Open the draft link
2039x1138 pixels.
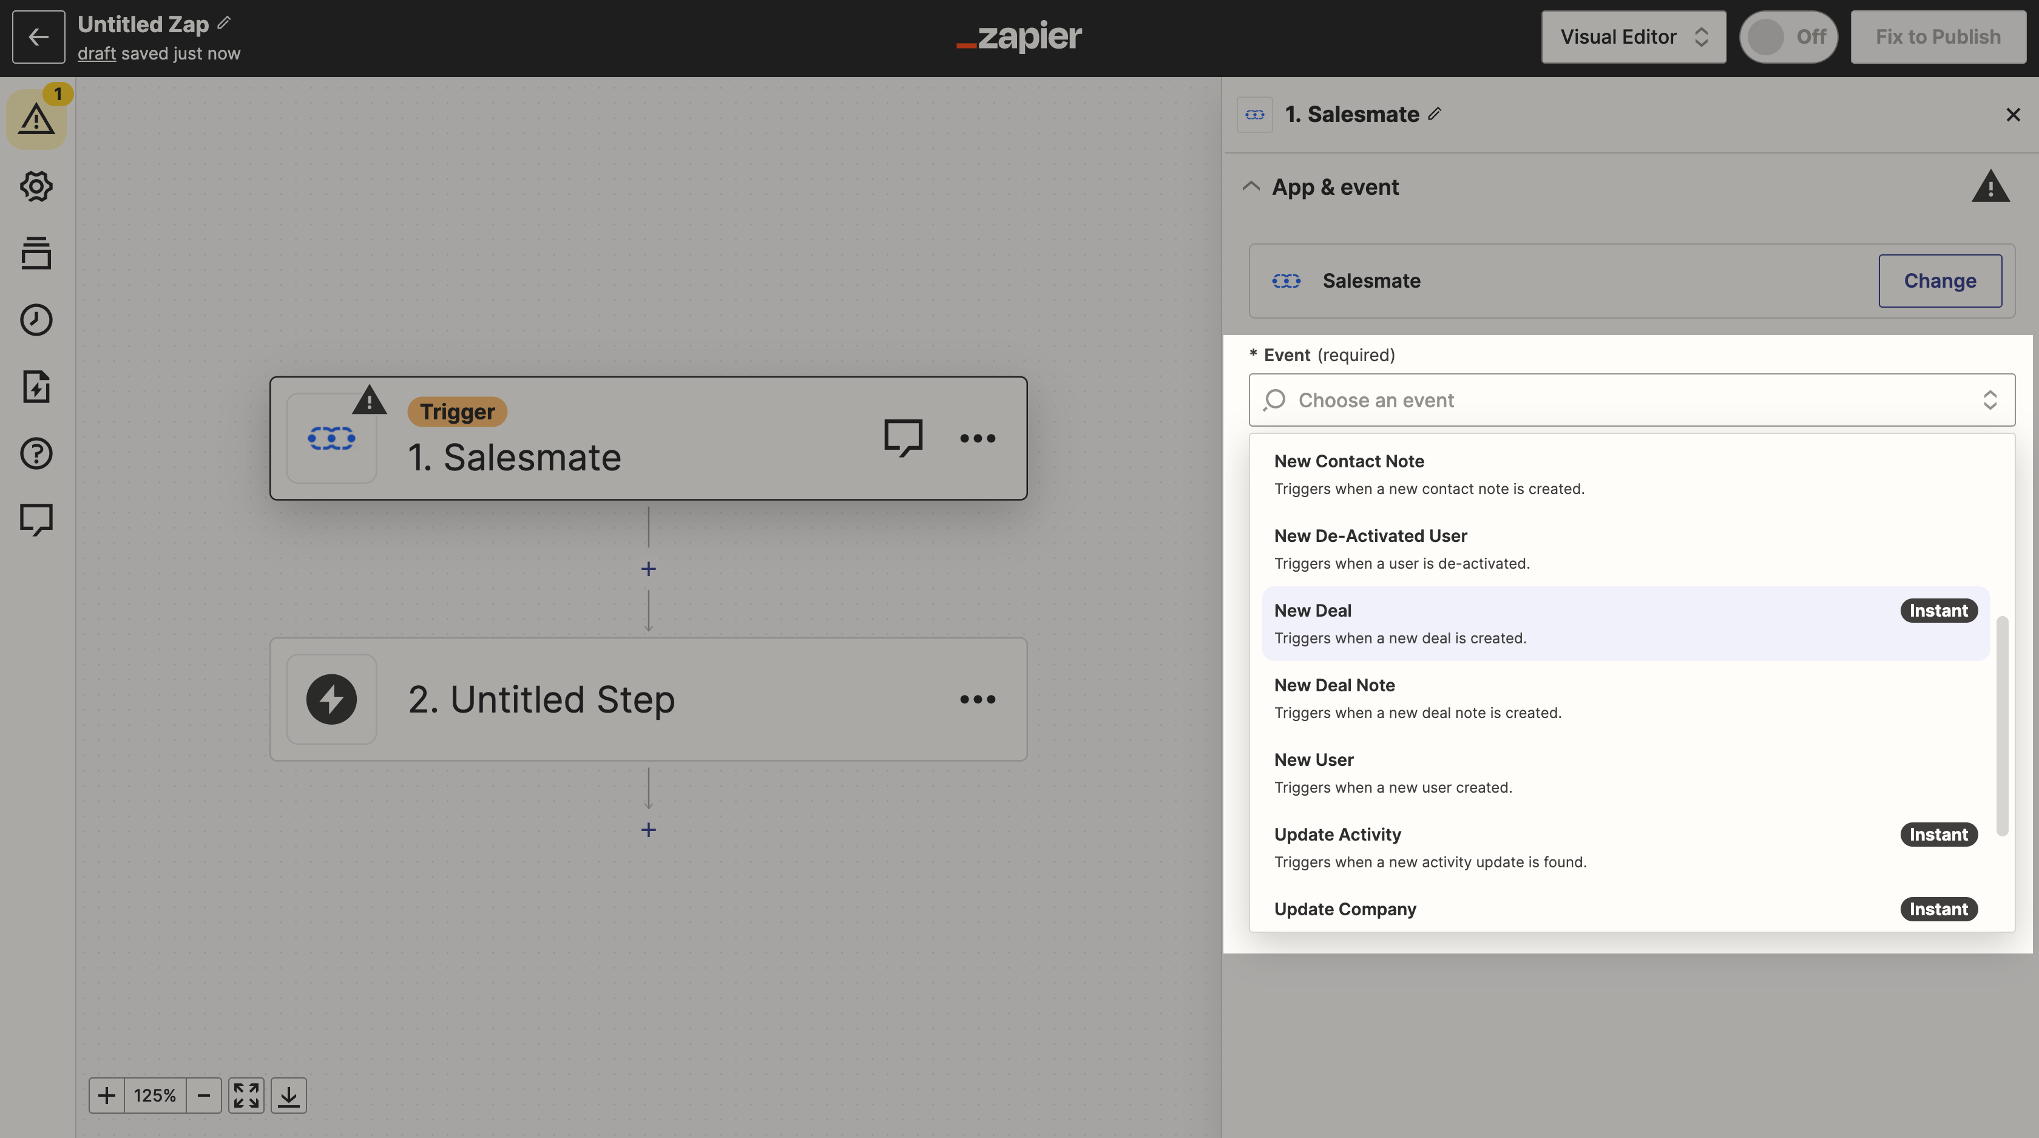click(96, 53)
